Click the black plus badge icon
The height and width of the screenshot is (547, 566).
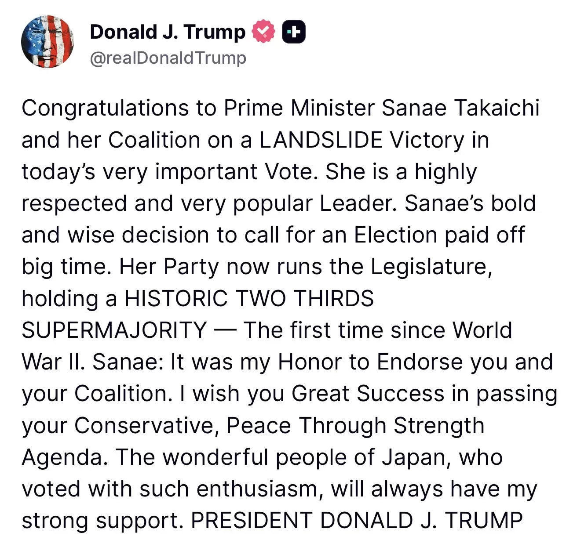(294, 32)
